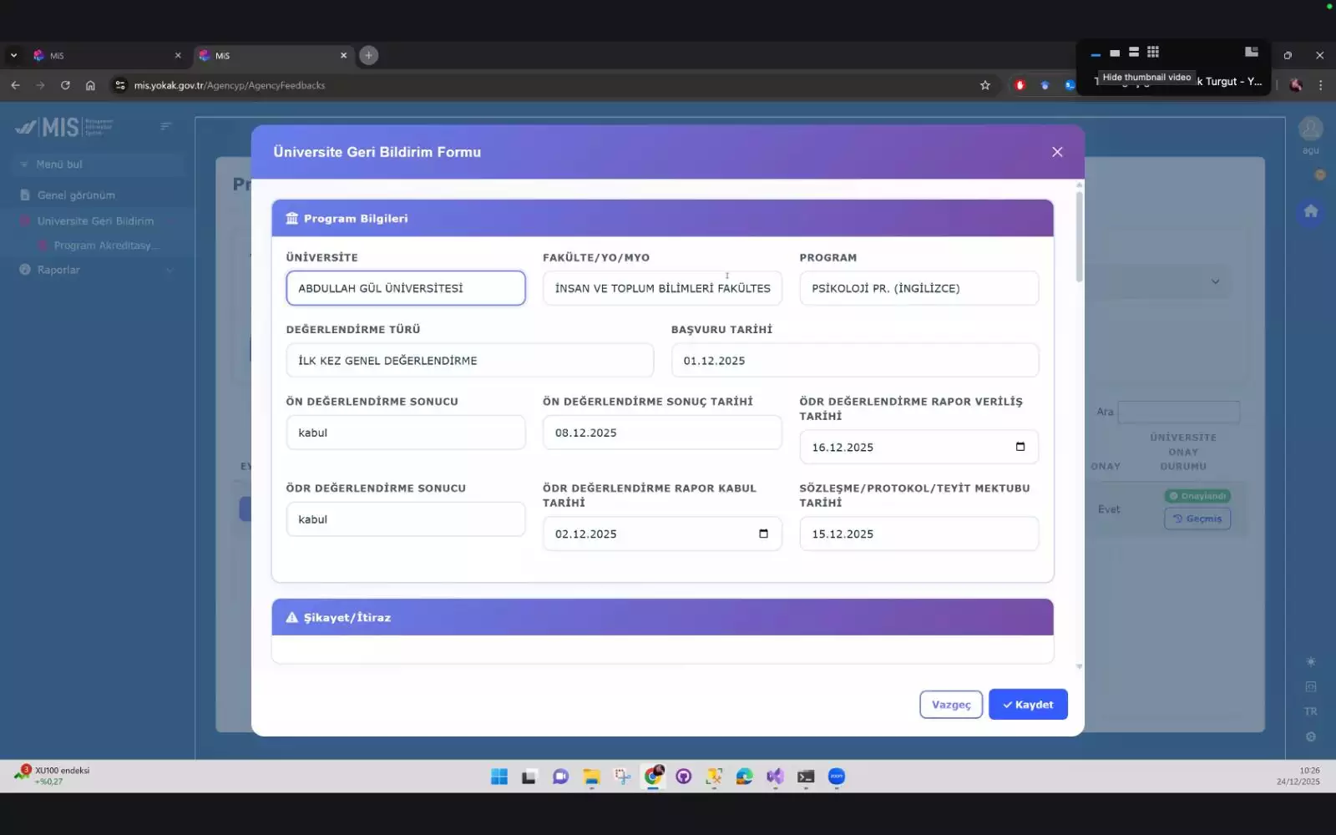Screen dimensions: 1336x835
Task: Open File Explorer from taskbar
Action: [591, 777]
